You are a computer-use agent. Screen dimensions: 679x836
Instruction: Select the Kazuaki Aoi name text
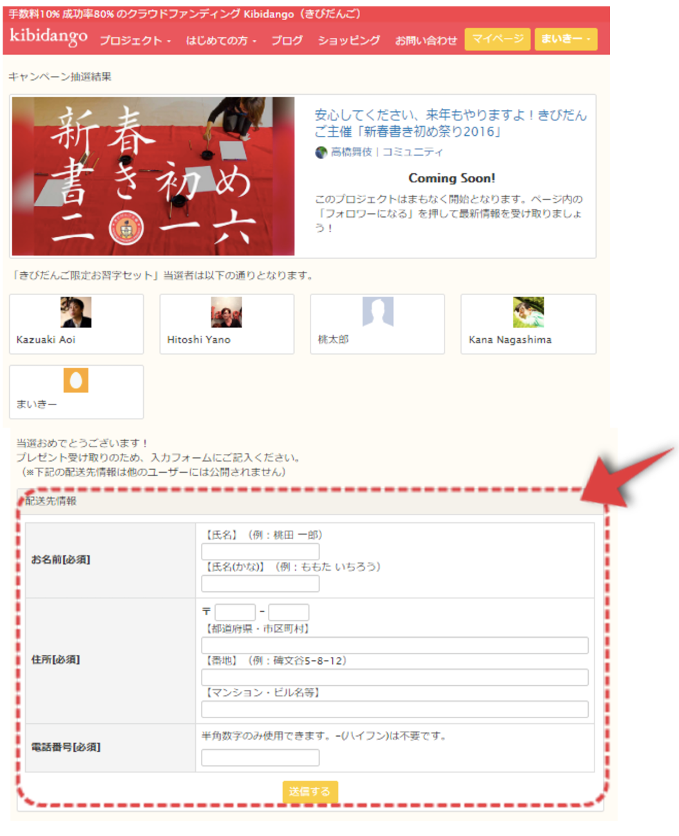pos(46,339)
